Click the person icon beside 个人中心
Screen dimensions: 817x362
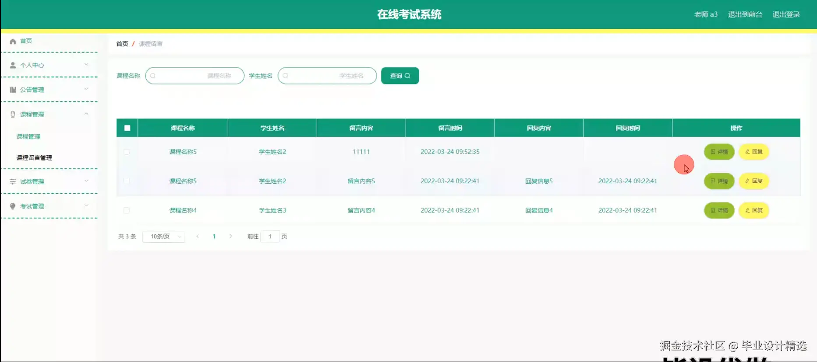(13, 65)
